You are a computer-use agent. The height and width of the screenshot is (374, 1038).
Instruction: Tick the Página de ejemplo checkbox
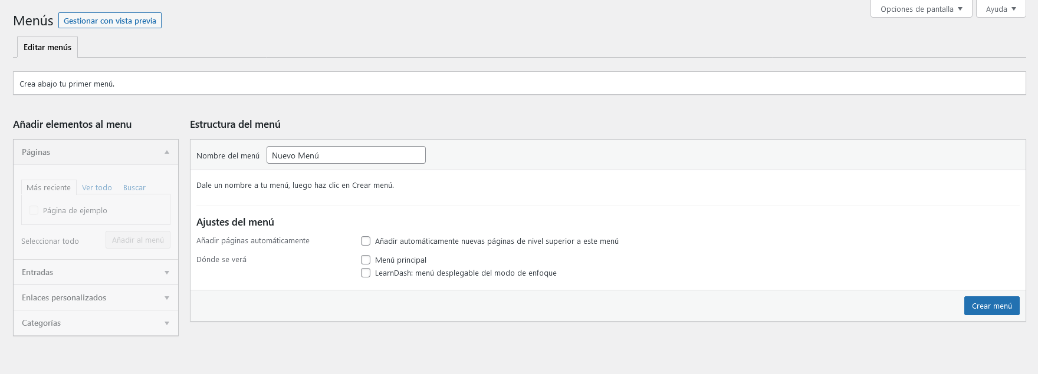click(x=34, y=210)
